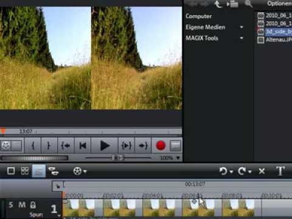Open the Undo history dropdown arrow
Viewport: 292px width, 219px height.
click(x=231, y=172)
